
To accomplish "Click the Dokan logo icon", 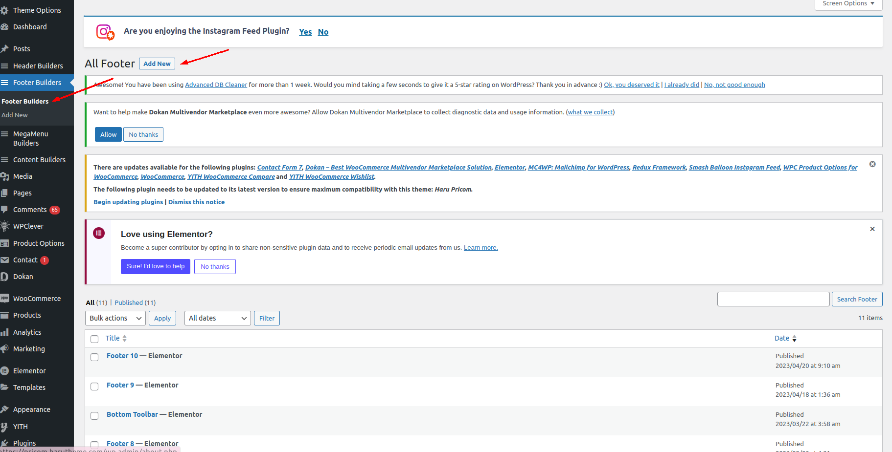I will coord(4,277).
